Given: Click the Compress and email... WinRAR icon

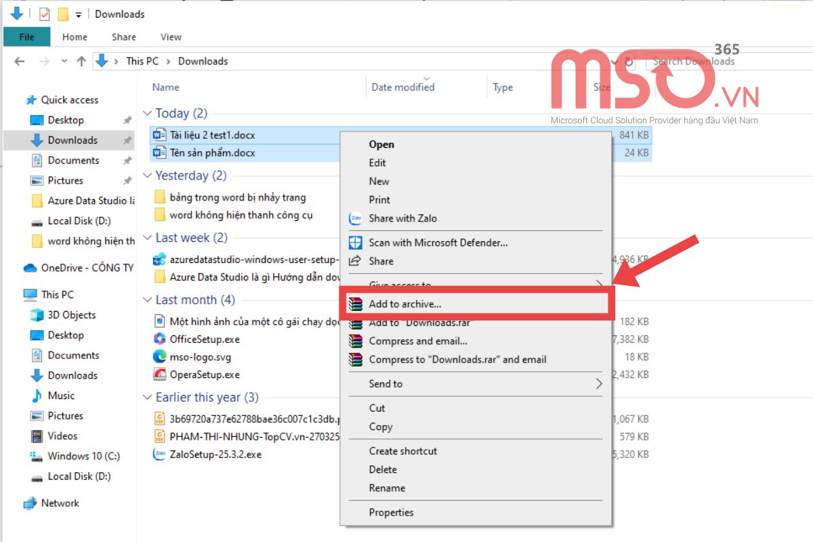Looking at the screenshot, I should 356,341.
